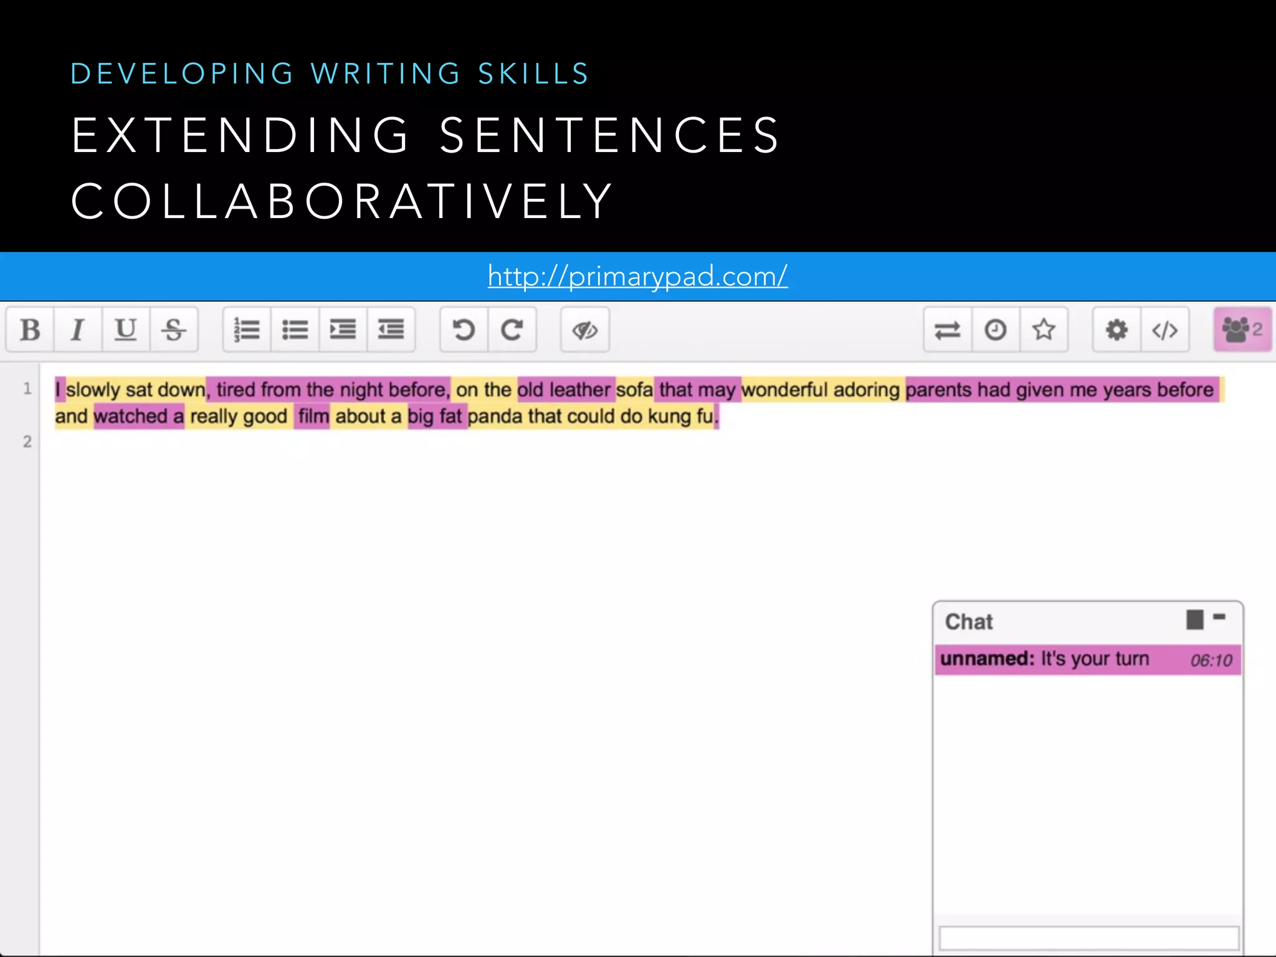The height and width of the screenshot is (957, 1276).
Task: Open the timeslider clock icon
Action: click(x=996, y=330)
